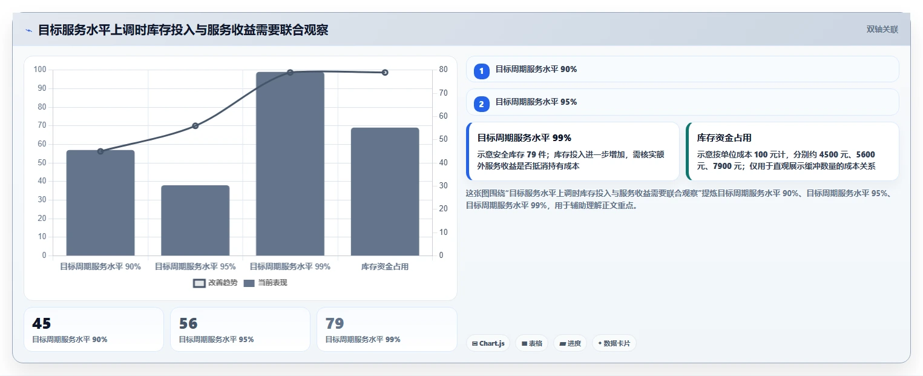Toggle the 改善趋势 legend item
The width and height of the screenshot is (923, 376).
tap(215, 283)
